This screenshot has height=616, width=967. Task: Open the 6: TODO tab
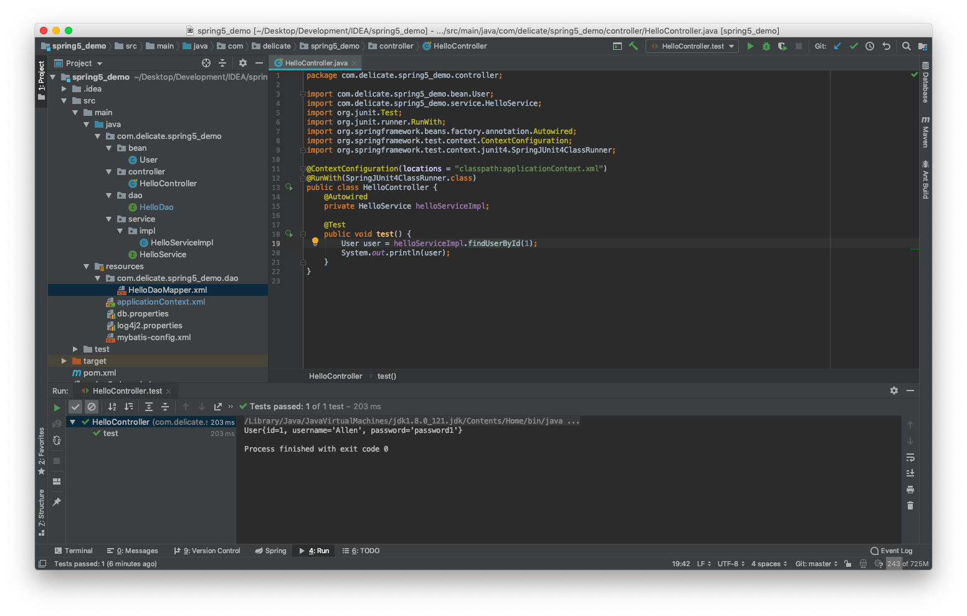coord(361,551)
